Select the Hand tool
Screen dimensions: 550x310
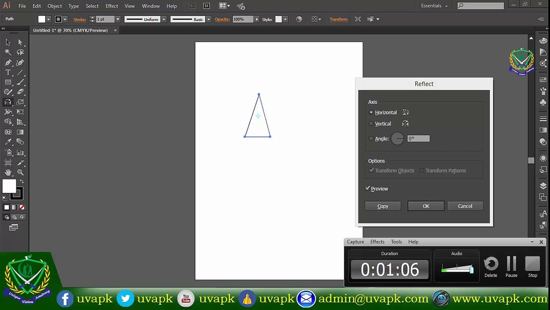click(x=8, y=173)
